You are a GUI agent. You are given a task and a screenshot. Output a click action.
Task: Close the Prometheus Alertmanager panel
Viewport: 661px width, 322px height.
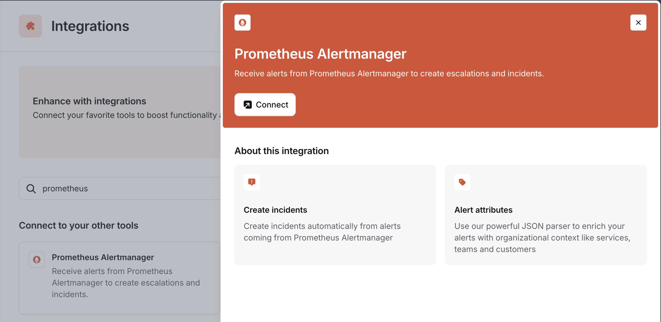tap(638, 23)
